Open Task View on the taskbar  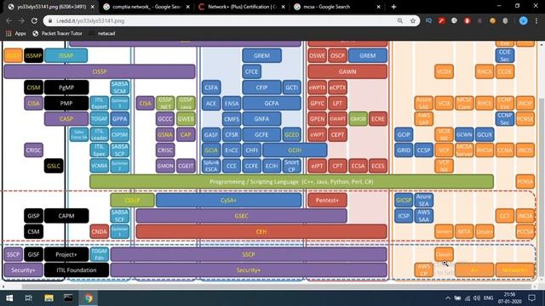tap(29, 297)
